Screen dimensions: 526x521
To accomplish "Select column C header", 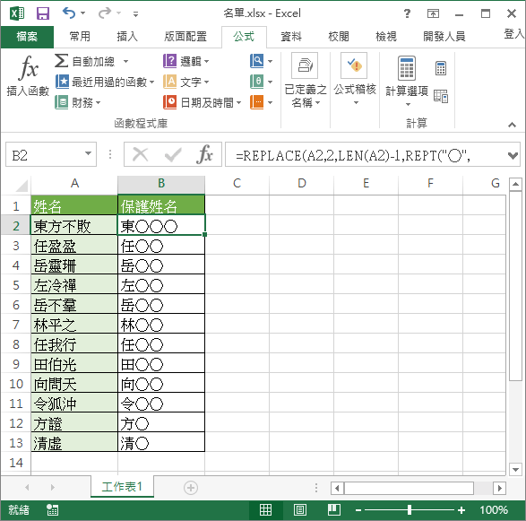I will click(x=237, y=183).
